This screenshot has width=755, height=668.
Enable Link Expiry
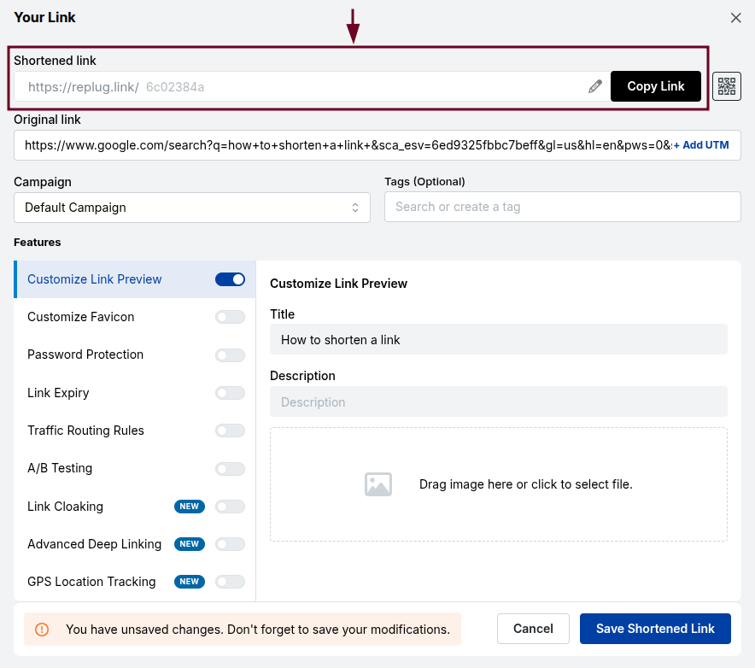click(x=229, y=392)
